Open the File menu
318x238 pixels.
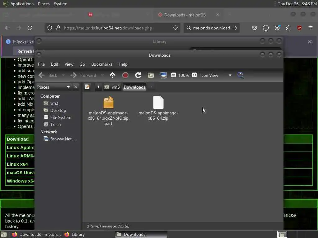(x=41, y=64)
